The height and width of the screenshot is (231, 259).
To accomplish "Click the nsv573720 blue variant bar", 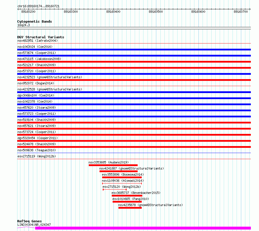I will pyautogui.click(x=134, y=74).
